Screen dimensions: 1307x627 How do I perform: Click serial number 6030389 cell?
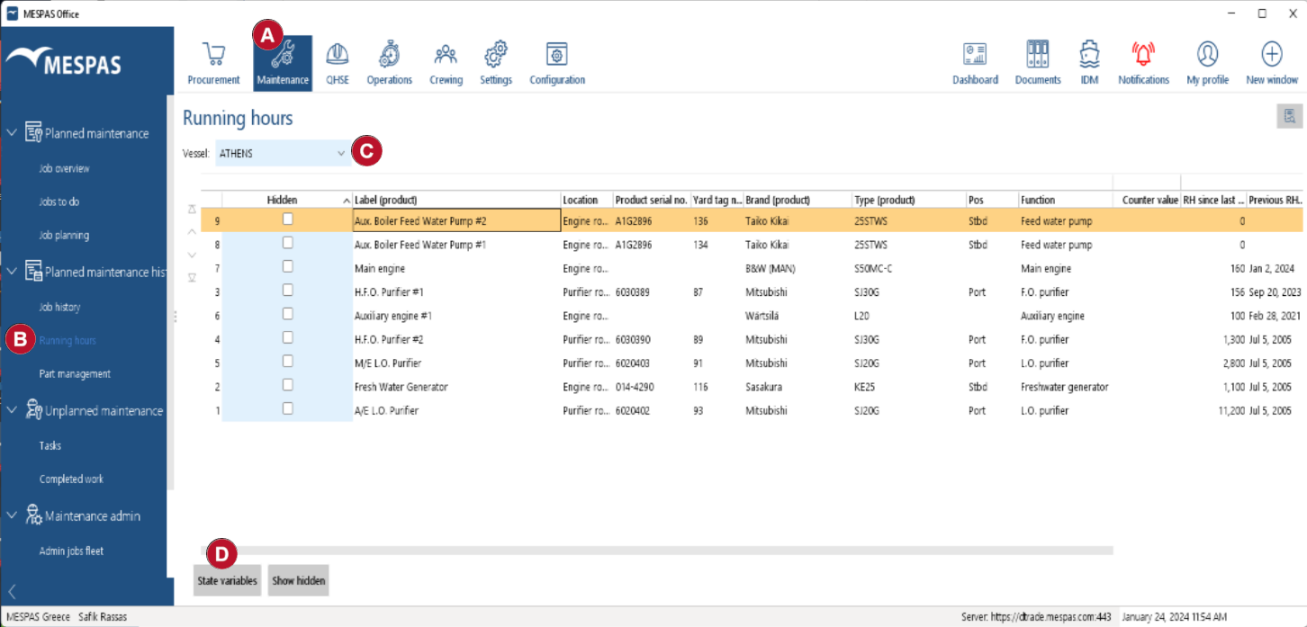coord(634,292)
